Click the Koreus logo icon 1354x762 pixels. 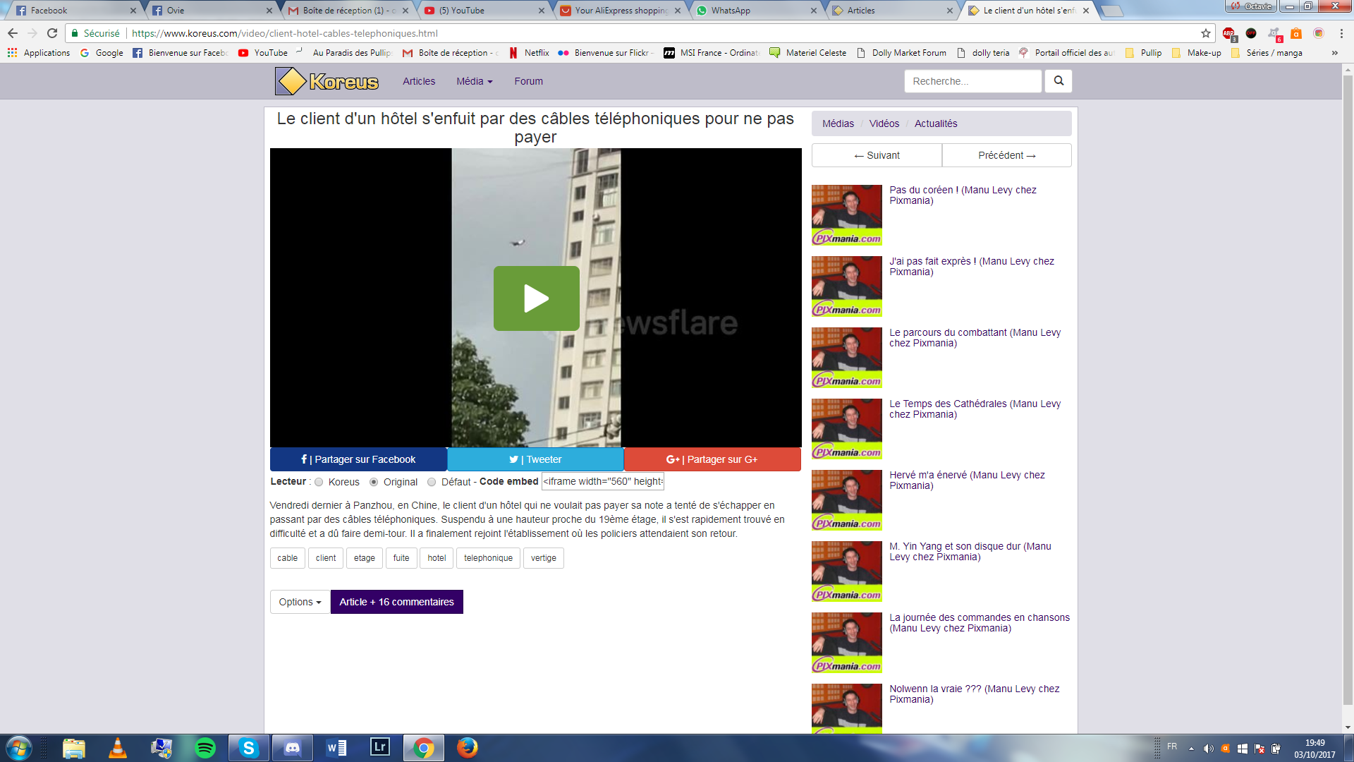coord(290,82)
